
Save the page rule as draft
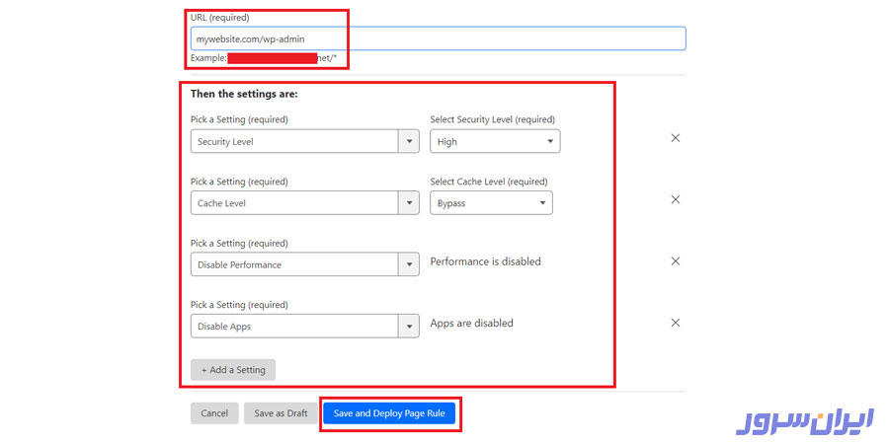tap(281, 413)
